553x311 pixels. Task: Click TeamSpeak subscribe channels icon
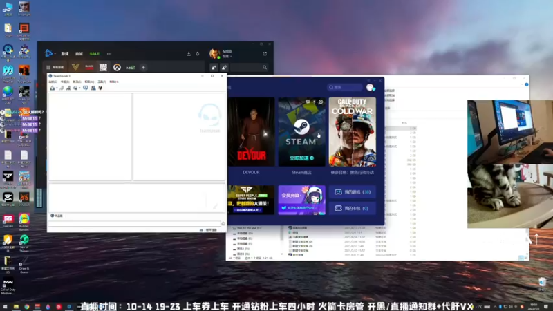coord(68,88)
